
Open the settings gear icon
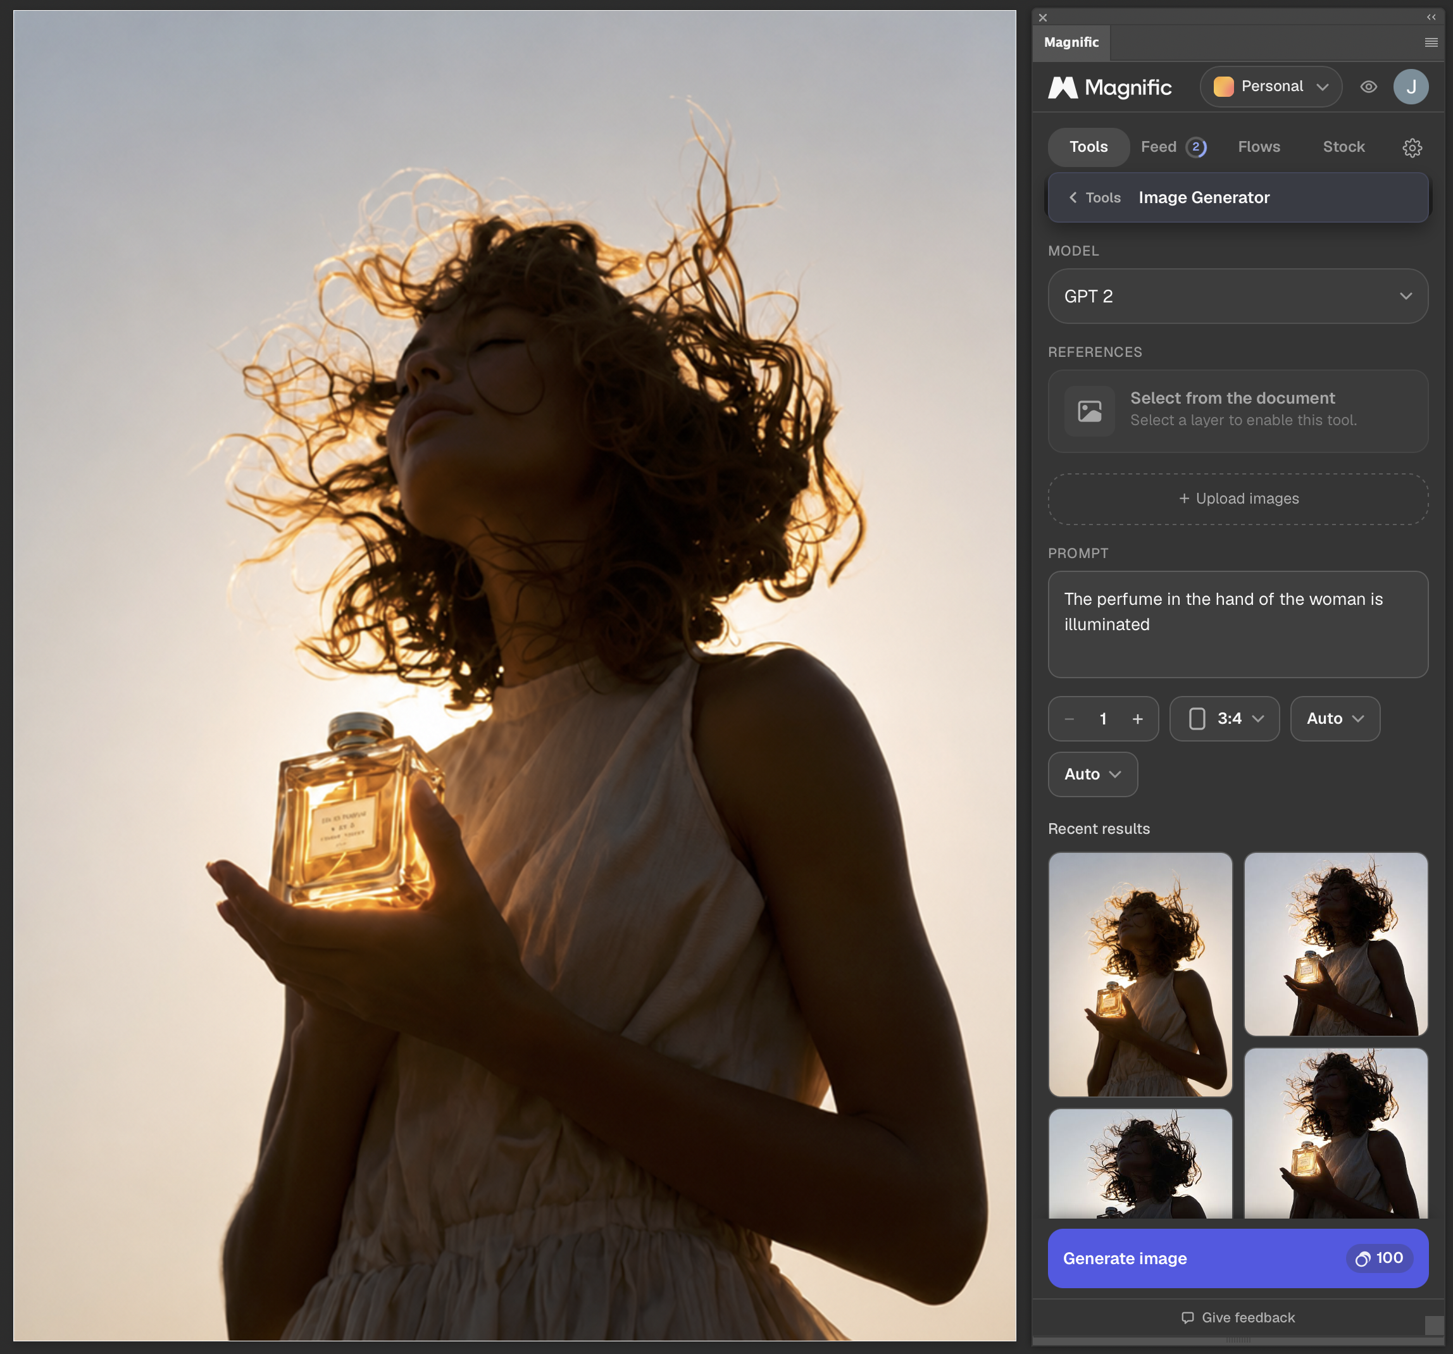click(x=1412, y=147)
